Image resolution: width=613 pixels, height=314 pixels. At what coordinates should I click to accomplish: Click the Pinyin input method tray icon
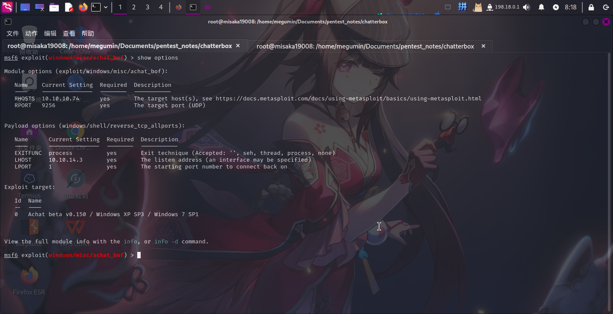[x=463, y=7]
